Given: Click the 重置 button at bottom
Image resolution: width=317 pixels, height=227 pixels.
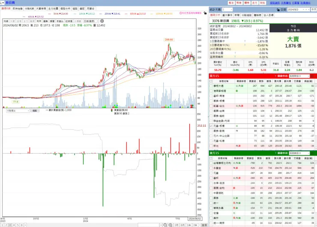Looking at the screenshot, I should pyautogui.click(x=204, y=225).
